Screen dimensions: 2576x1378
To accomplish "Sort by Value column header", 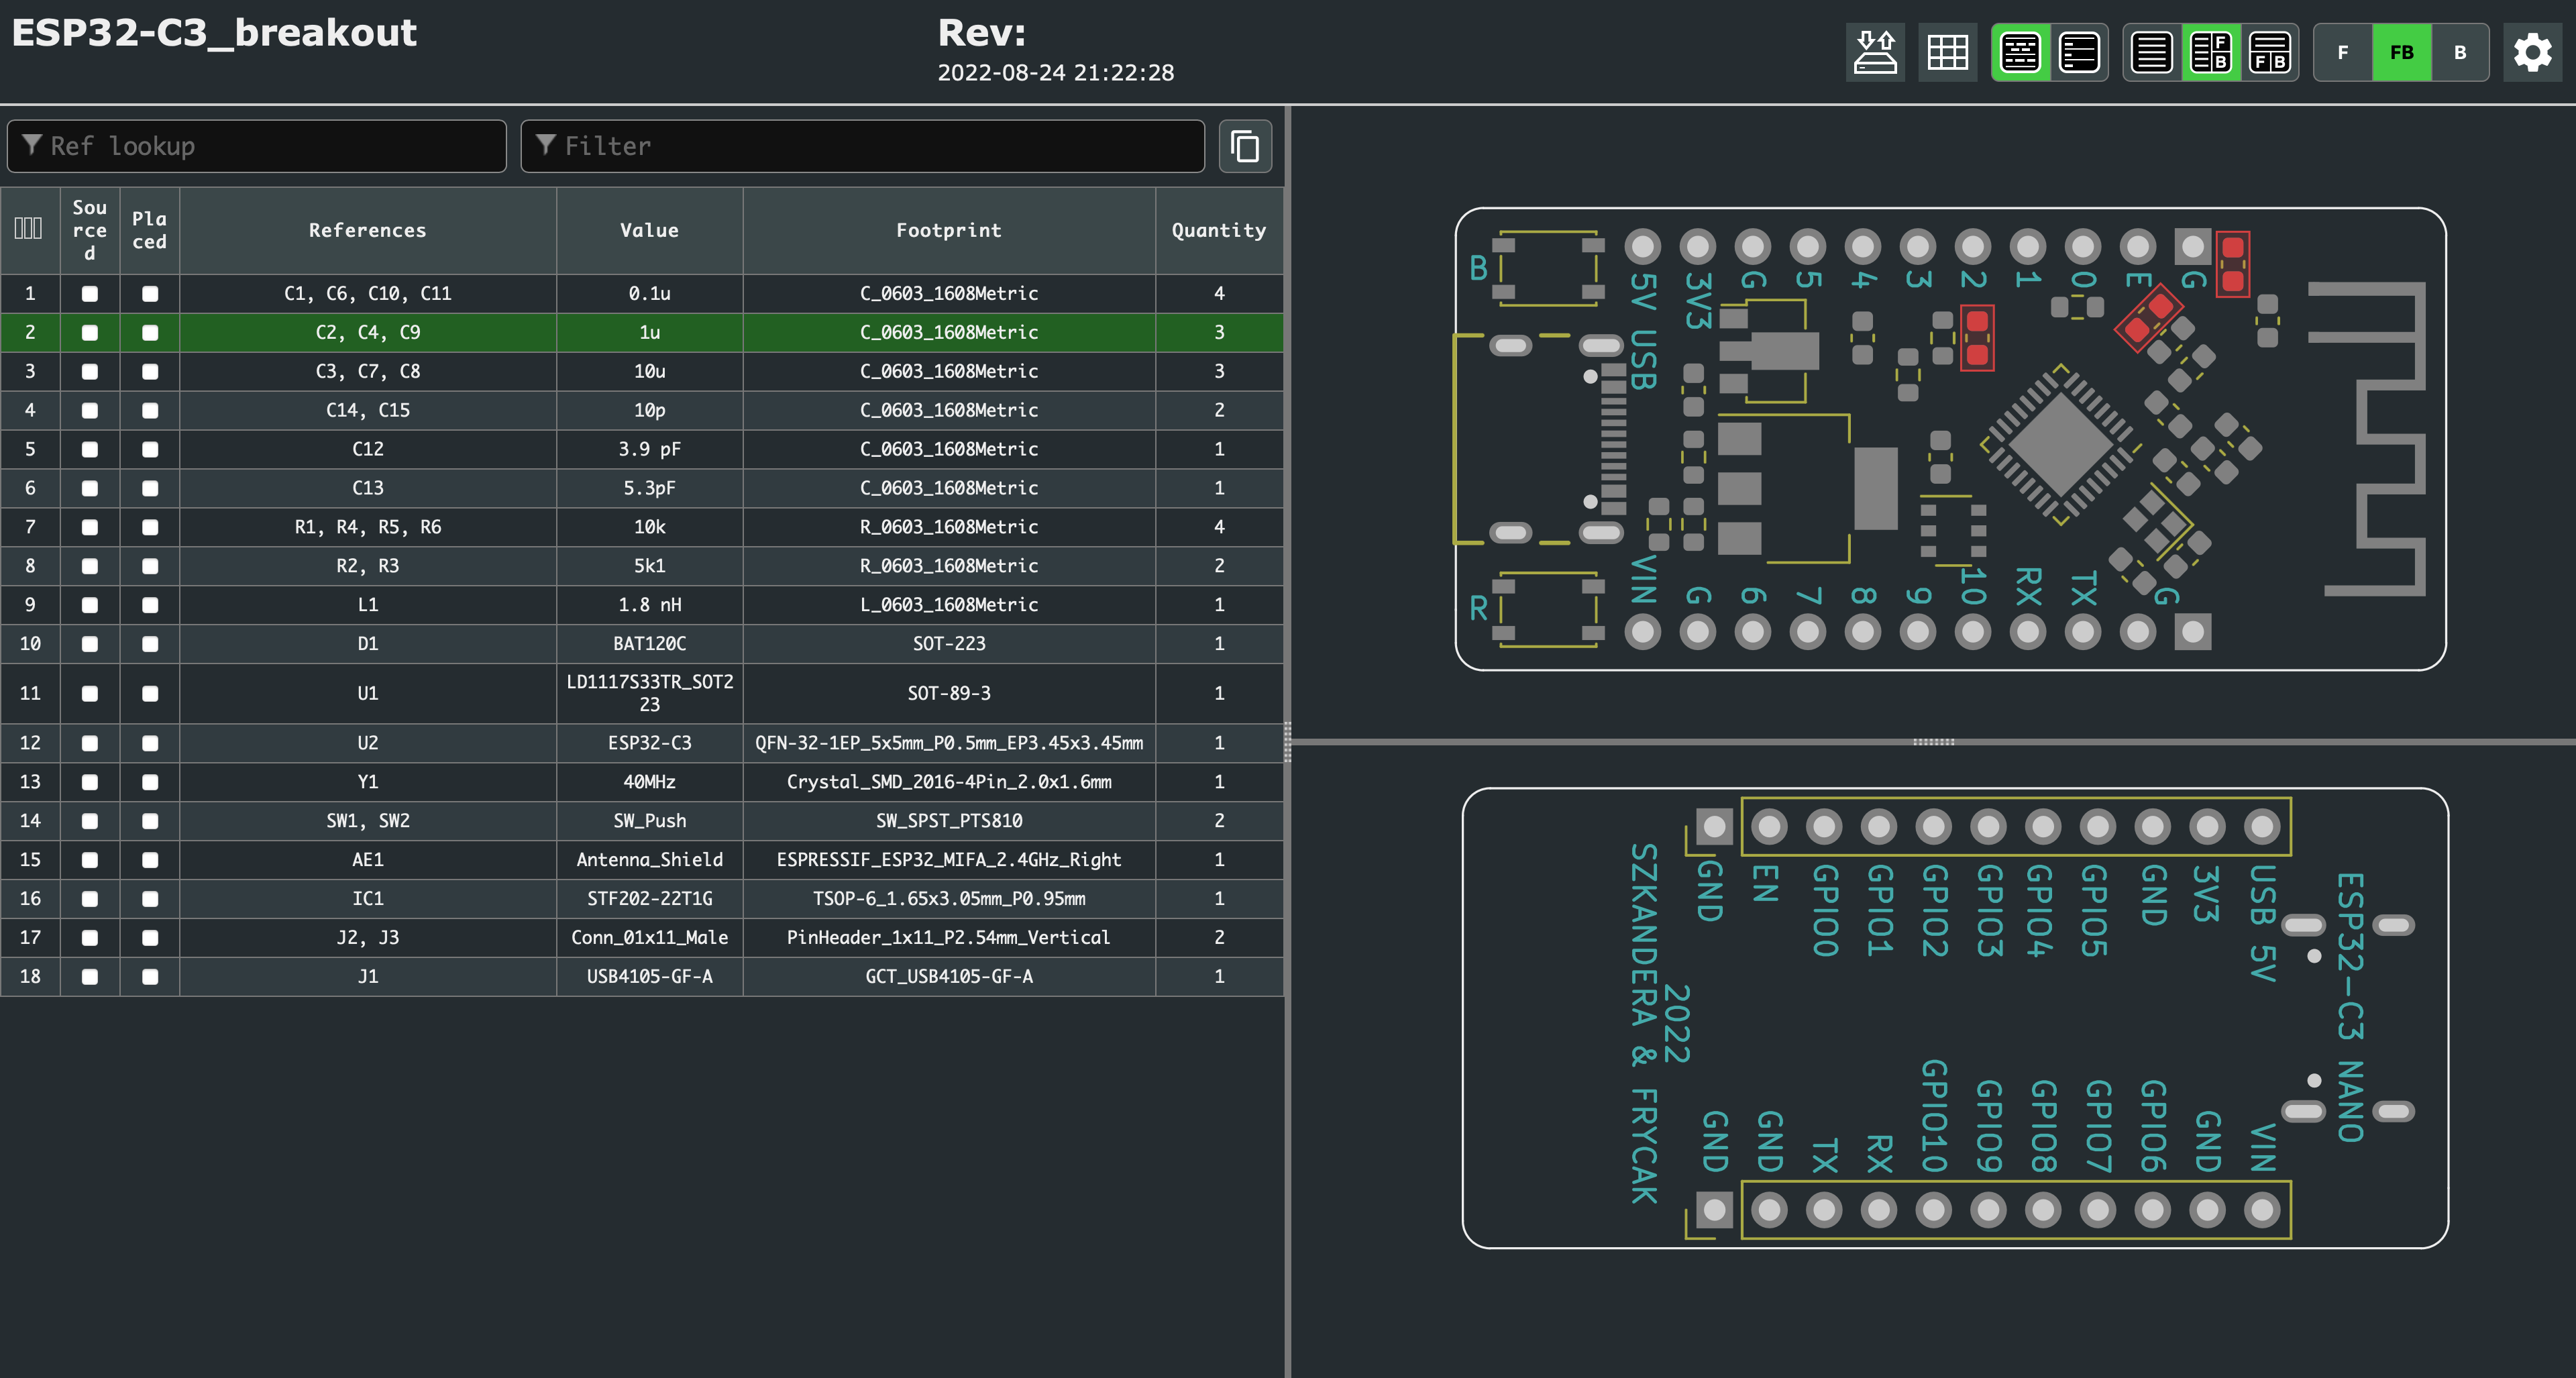I will (649, 230).
